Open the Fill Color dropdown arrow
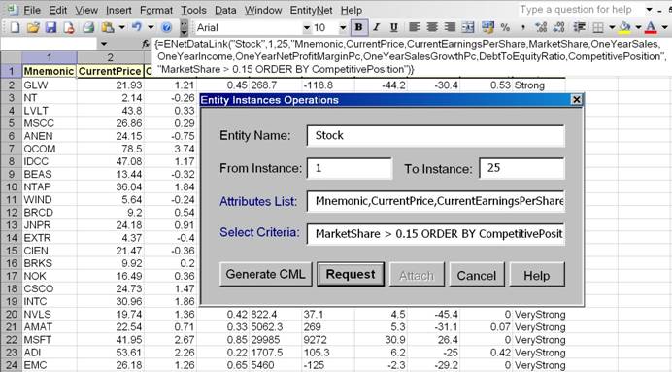 pyautogui.click(x=638, y=28)
